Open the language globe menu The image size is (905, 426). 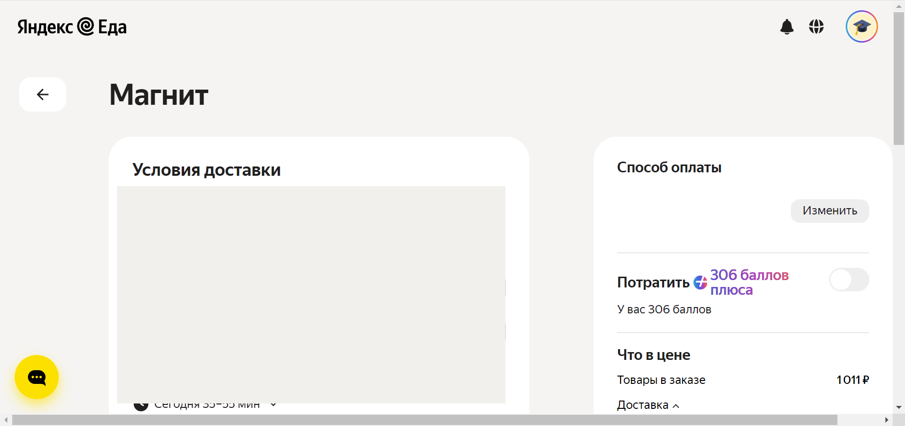pyautogui.click(x=816, y=26)
